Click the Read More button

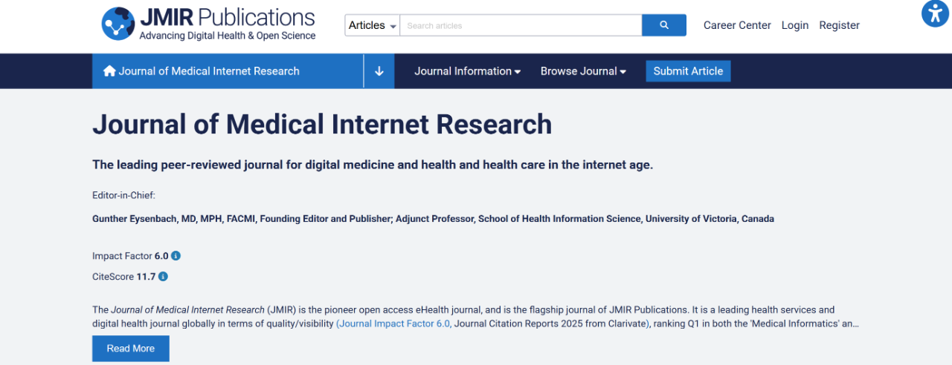coord(131,349)
